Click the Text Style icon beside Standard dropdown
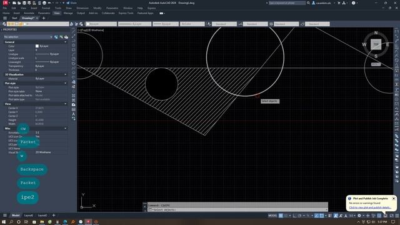The height and width of the screenshot is (225, 400). click(x=209, y=24)
